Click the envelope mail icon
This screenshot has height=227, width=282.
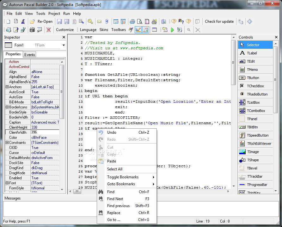coord(100,21)
